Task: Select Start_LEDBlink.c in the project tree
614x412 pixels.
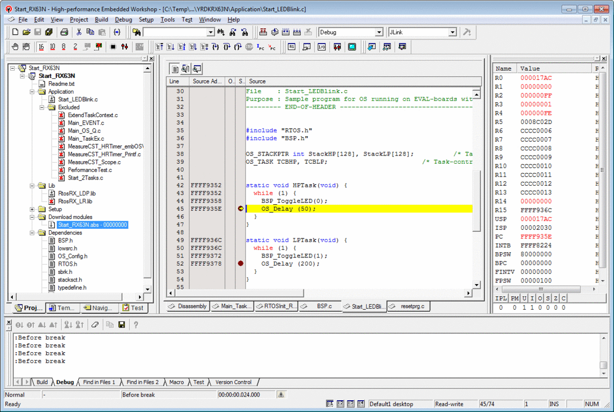Action: 77,99
